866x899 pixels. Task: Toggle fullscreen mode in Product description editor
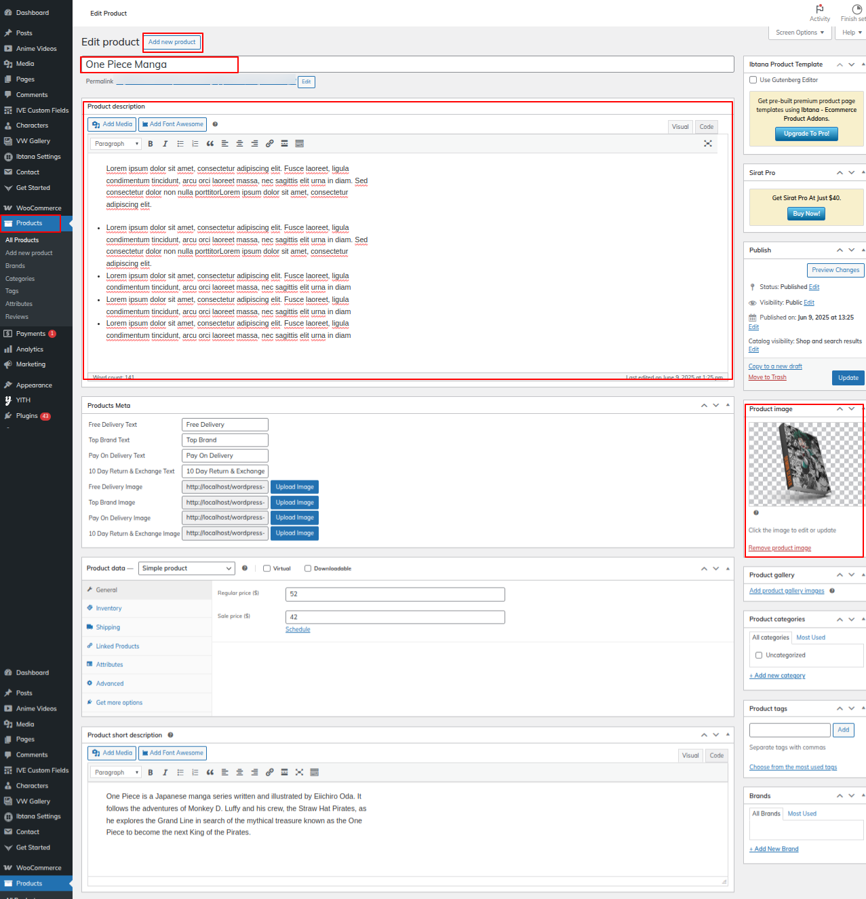click(x=707, y=144)
